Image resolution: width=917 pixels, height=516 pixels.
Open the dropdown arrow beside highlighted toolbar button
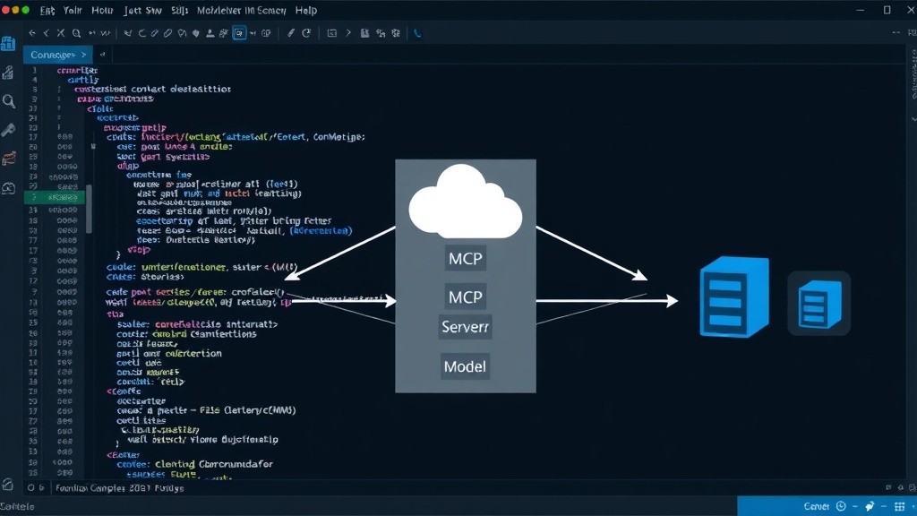pyautogui.click(x=253, y=33)
